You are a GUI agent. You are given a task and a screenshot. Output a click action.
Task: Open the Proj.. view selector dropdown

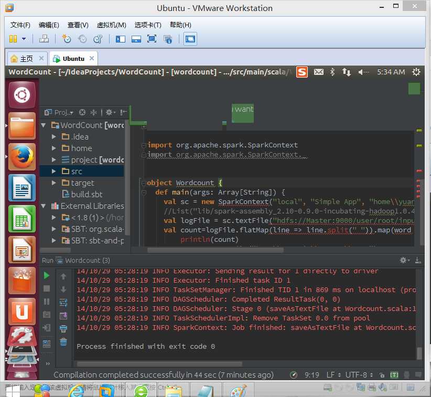point(59,112)
